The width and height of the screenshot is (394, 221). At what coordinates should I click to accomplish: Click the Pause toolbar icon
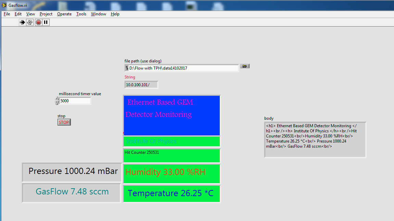pyautogui.click(x=46, y=23)
